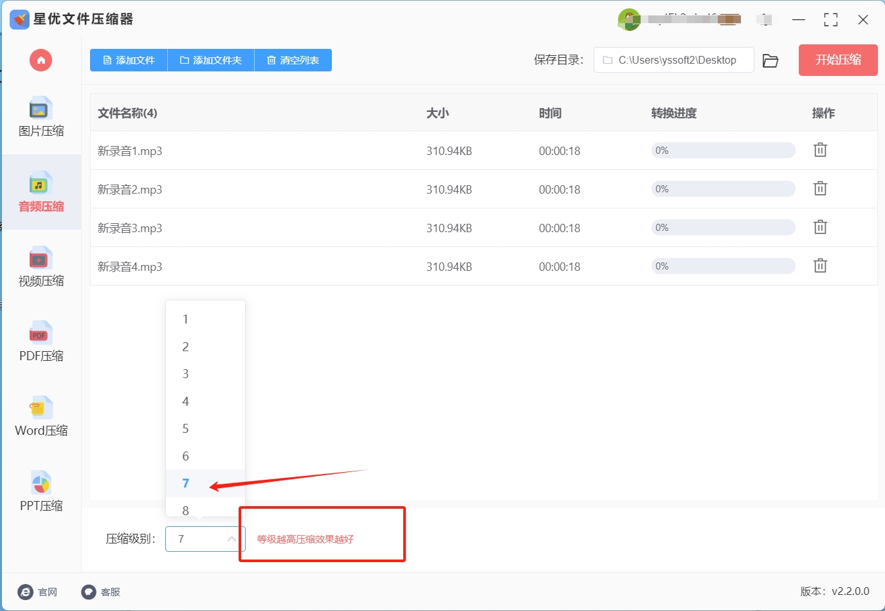The width and height of the screenshot is (885, 611).
Task: Go to home via red home icon
Action: [41, 60]
